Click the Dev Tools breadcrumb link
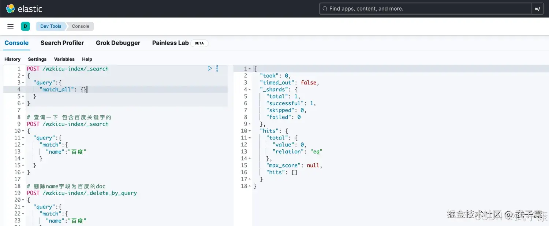The height and width of the screenshot is (226, 549). tap(51, 26)
